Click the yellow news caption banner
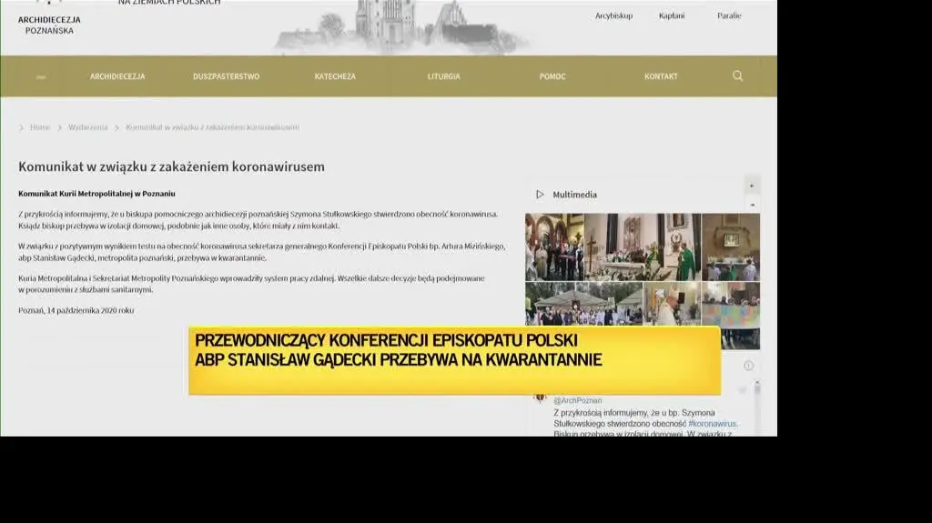 pos(455,360)
